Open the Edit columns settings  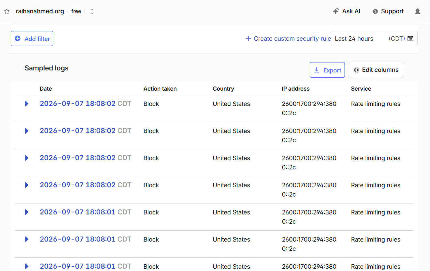coord(376,70)
